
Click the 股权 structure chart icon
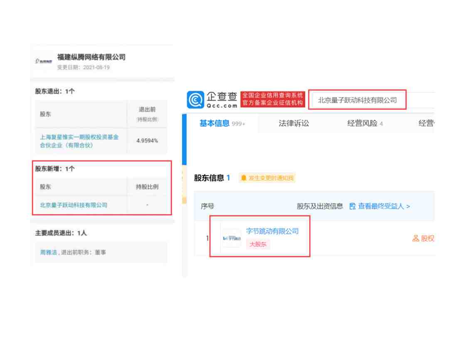[415, 238]
